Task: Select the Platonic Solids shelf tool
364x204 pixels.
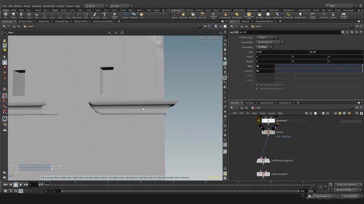Action: [x=115, y=15]
